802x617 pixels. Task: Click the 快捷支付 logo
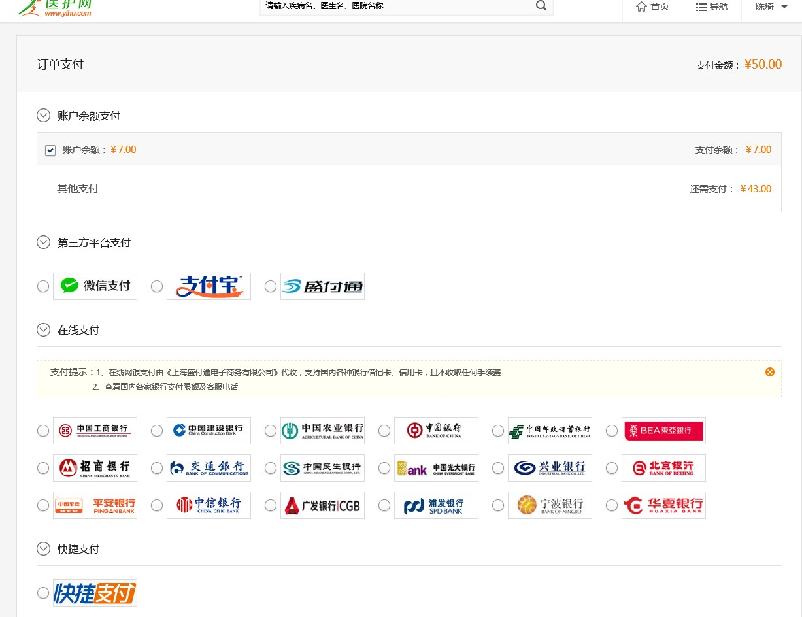point(95,593)
